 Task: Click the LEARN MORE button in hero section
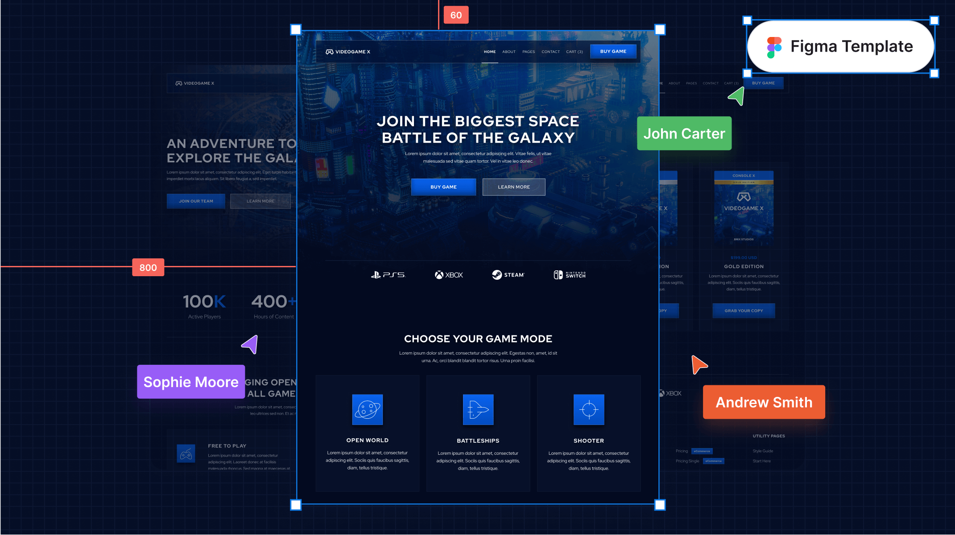(513, 187)
